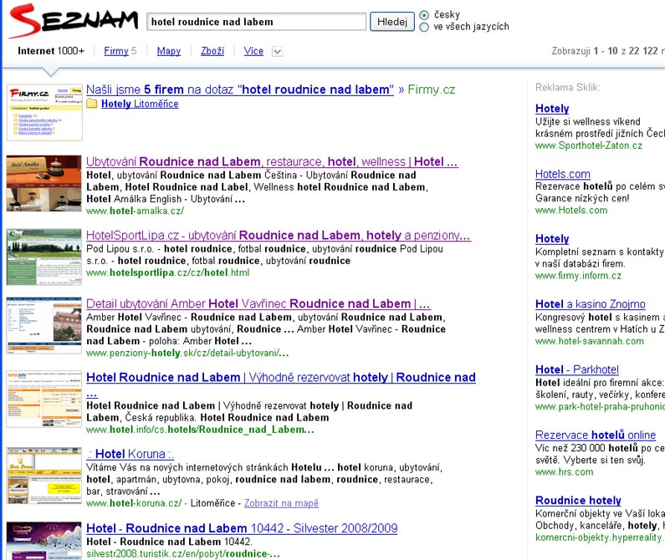This screenshot has height=560, width=665.
Task: Open 'Rezervace hotelů online' ad
Action: pos(596,435)
